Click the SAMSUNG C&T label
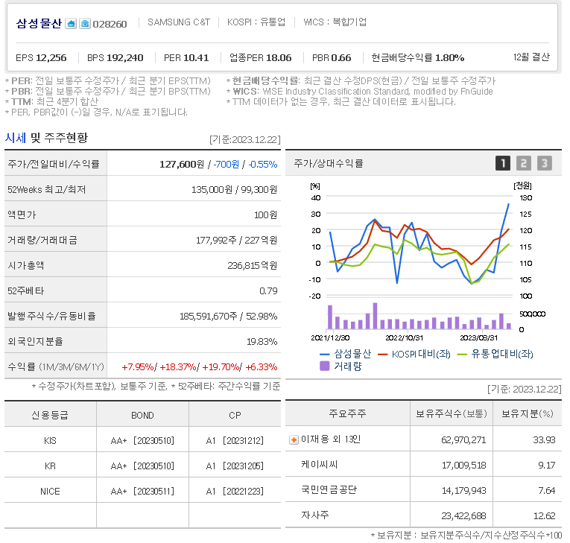Image resolution: width=570 pixels, height=543 pixels. [x=179, y=22]
